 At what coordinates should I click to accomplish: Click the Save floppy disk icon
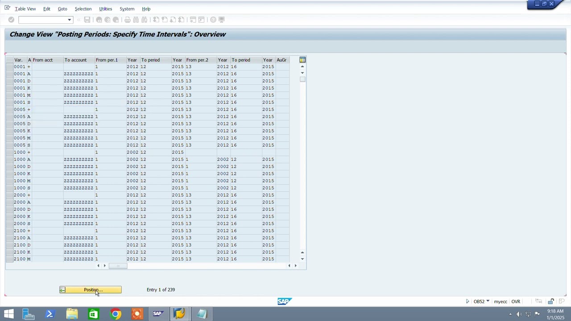[87, 20]
